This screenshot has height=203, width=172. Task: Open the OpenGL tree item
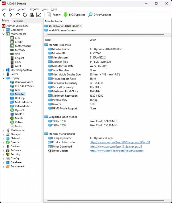(x=19, y=110)
